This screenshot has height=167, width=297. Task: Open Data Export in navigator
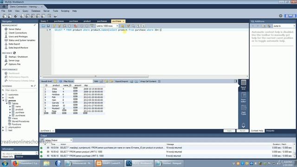(x=14, y=44)
